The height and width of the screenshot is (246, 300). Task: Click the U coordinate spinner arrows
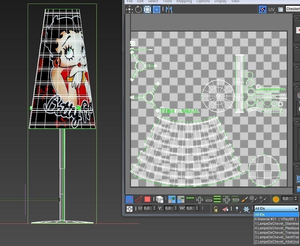coord(155,208)
